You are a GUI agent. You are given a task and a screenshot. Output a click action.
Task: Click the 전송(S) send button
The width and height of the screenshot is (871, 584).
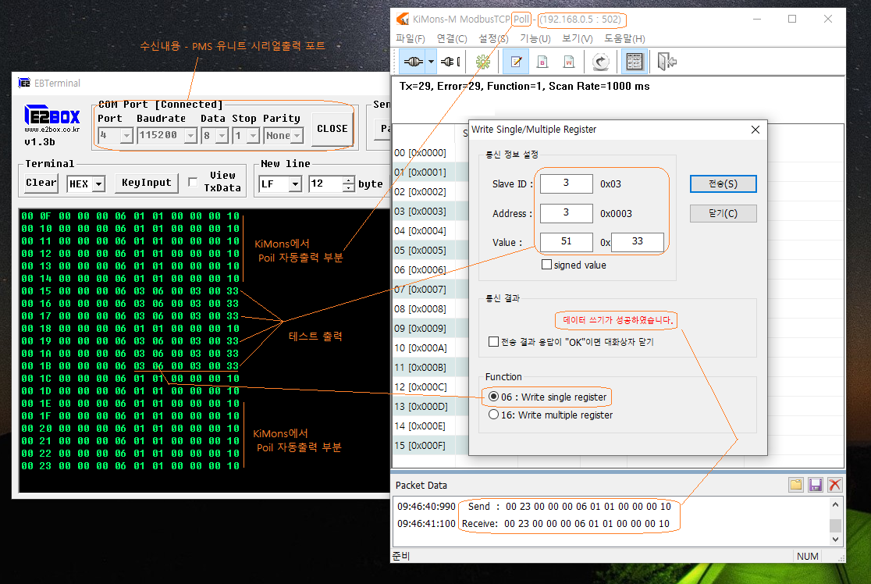click(x=723, y=183)
